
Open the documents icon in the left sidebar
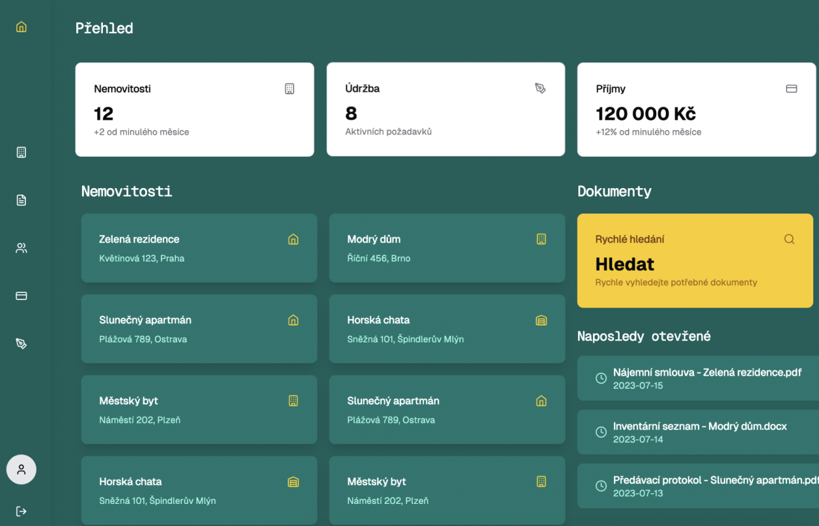[21, 201]
